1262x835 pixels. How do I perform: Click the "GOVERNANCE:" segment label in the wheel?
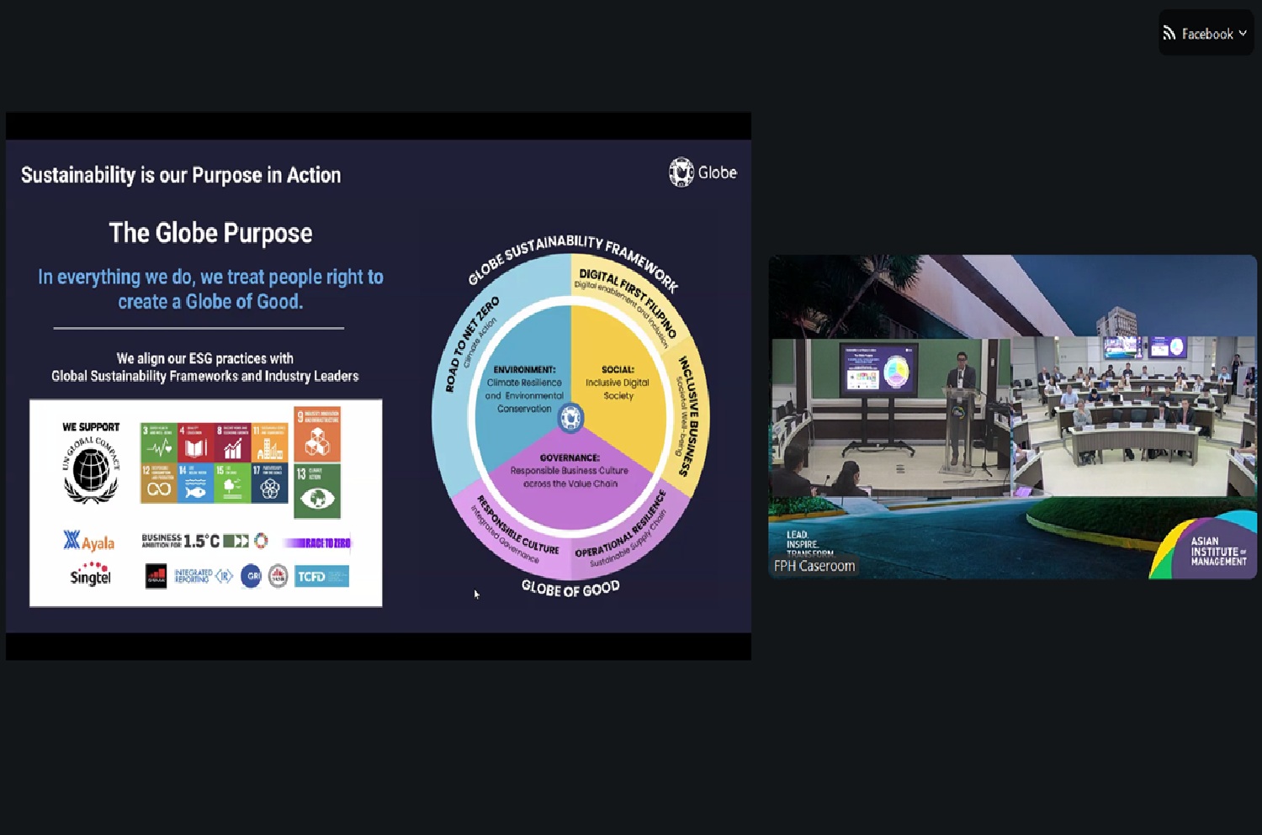click(570, 458)
